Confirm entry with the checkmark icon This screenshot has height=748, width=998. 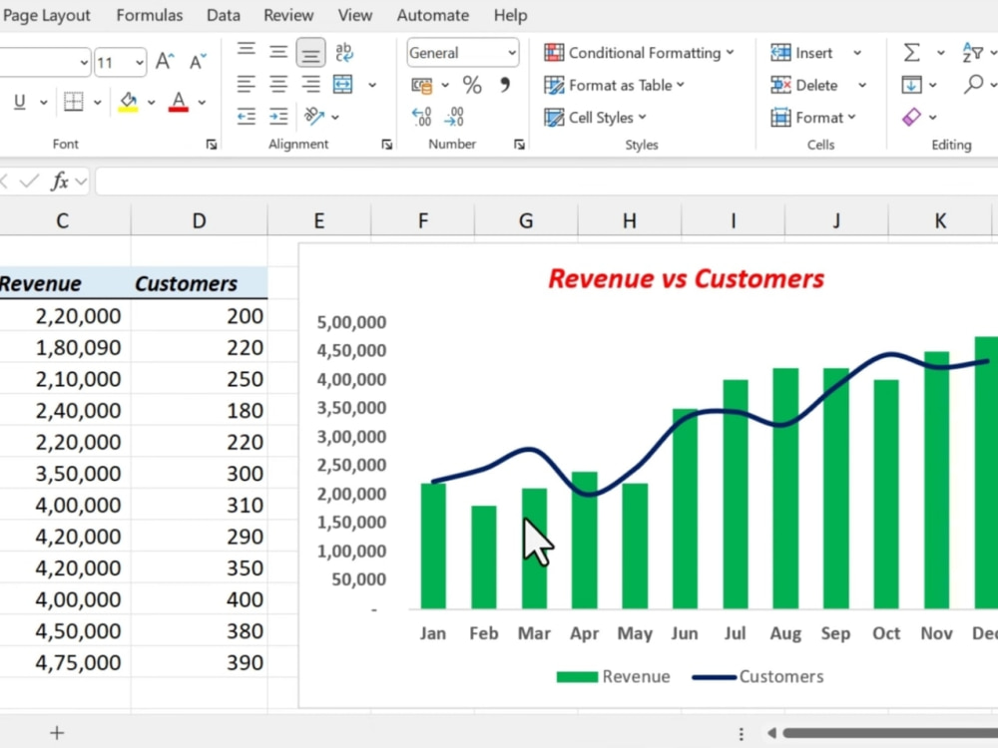pos(29,182)
